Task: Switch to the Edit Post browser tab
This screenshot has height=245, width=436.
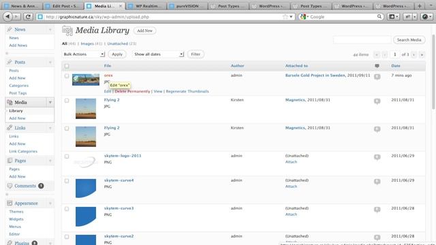Action: coord(63,6)
